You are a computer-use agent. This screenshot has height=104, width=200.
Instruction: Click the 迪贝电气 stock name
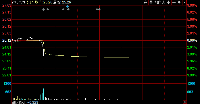point(19,2)
